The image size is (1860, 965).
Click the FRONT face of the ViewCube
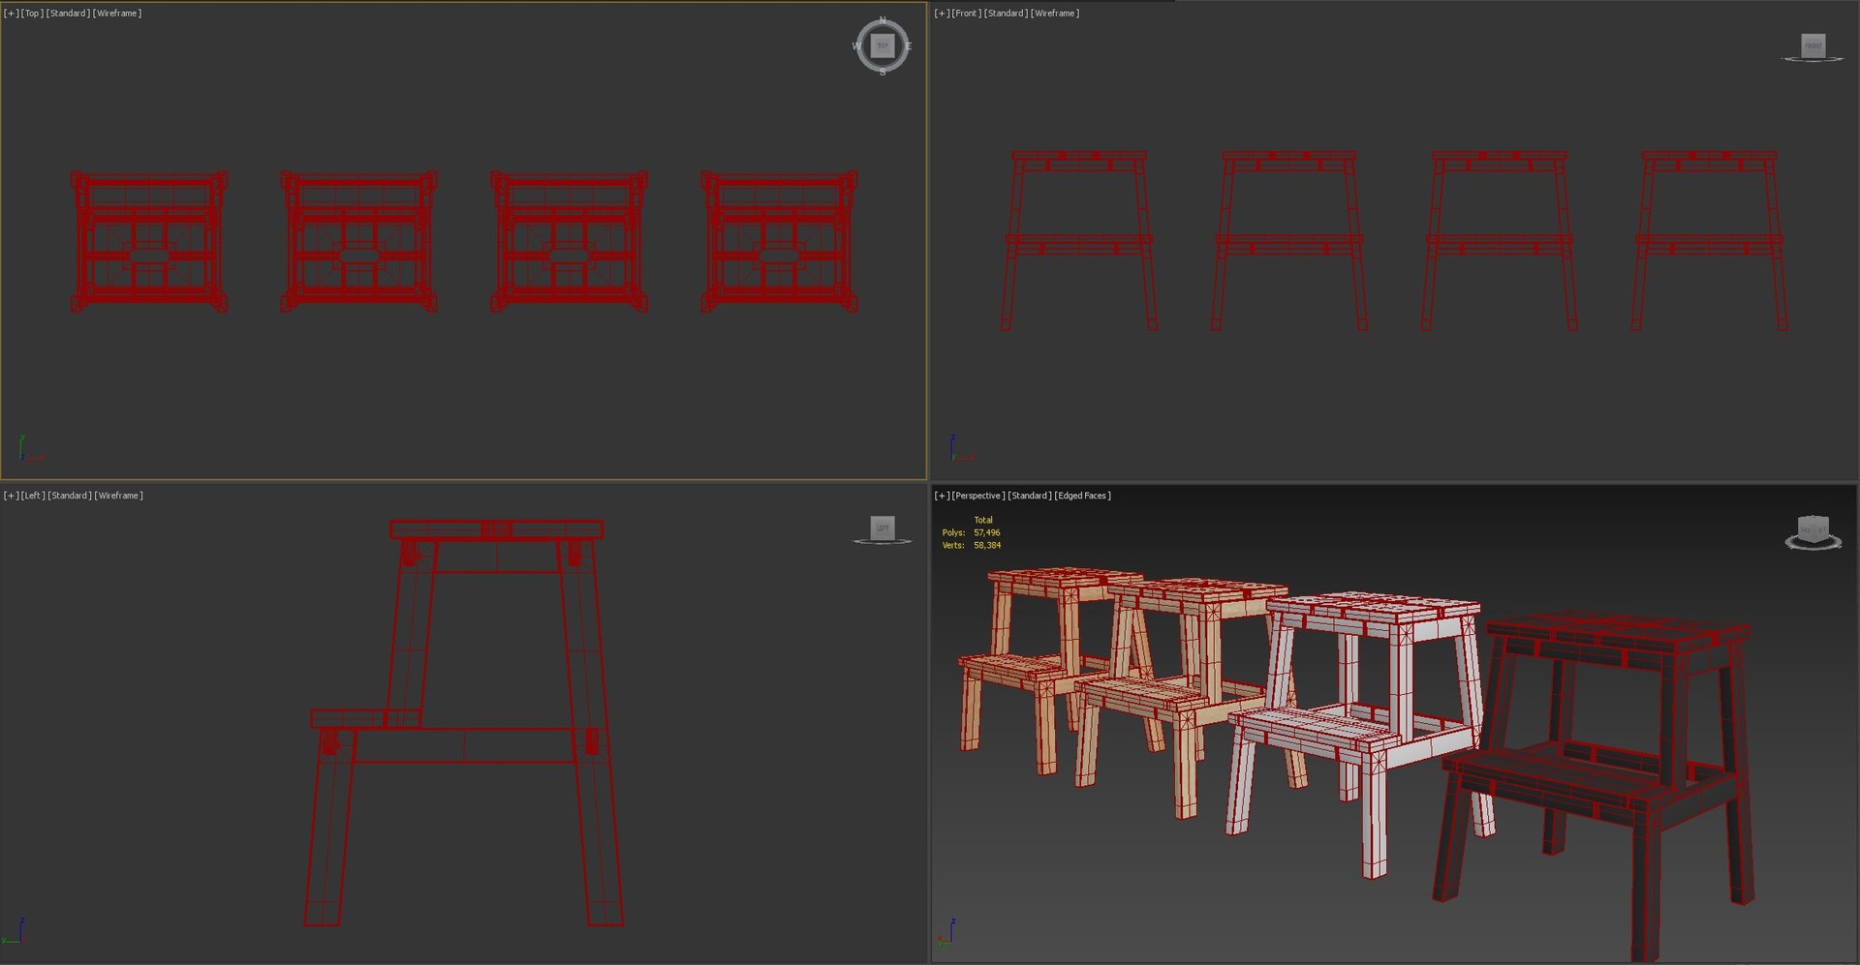1813,45
